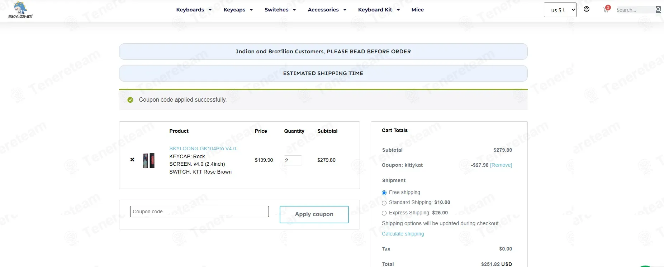Click the Calculate shipping link
Image resolution: width=664 pixels, height=267 pixels.
pos(403,234)
